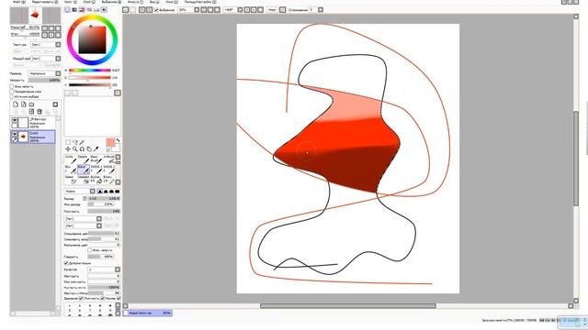The image size is (588, 330).
Task: Uncheck the 'Дополнительно' advanced settings checkbox
Action: click(66, 263)
